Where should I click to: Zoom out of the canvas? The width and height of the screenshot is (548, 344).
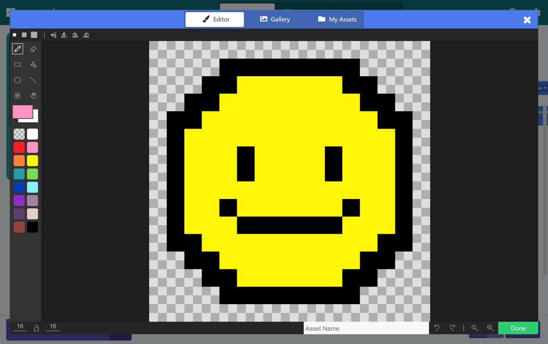pyautogui.click(x=475, y=328)
